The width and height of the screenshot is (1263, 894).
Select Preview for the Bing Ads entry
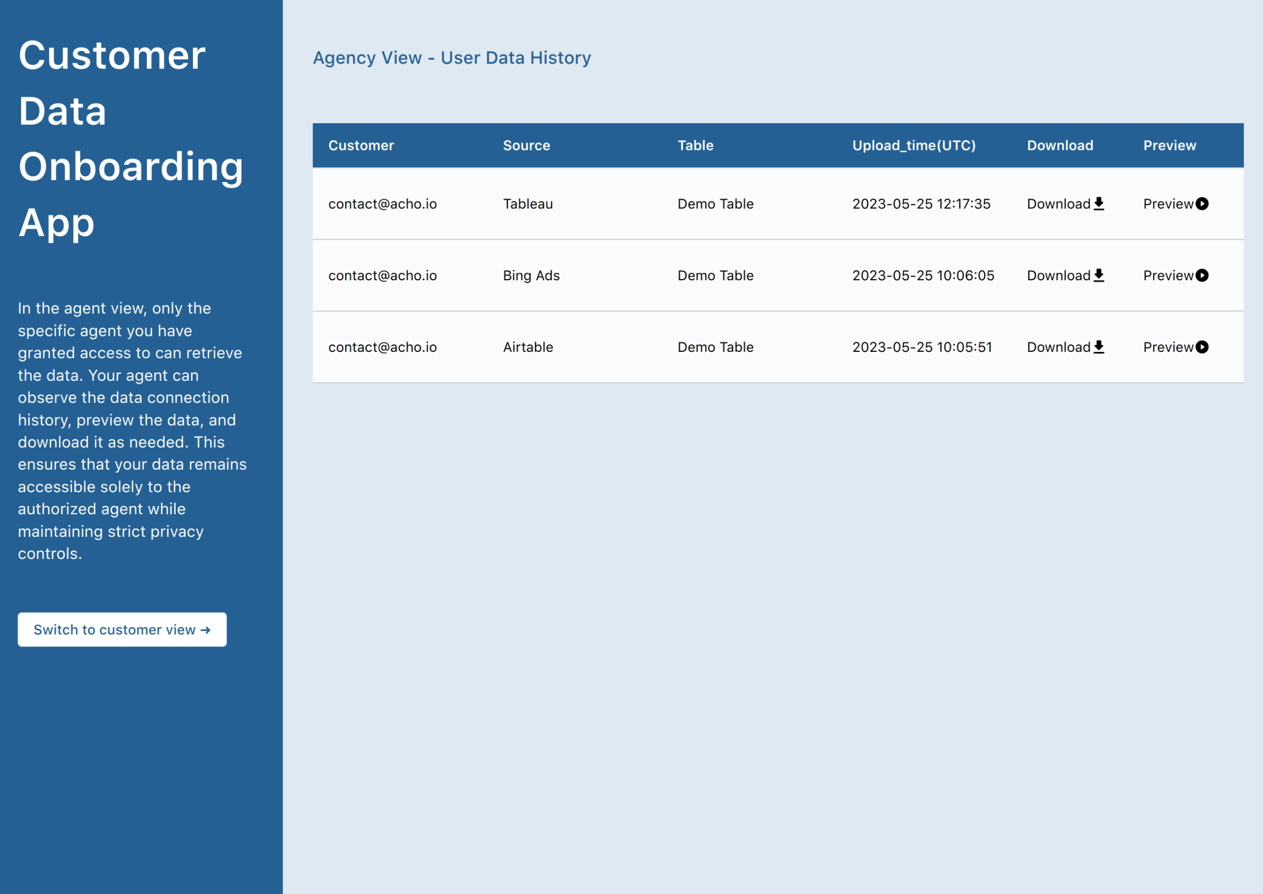click(x=1168, y=275)
